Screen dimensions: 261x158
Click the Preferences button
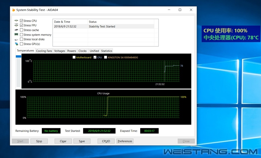click(x=125, y=141)
